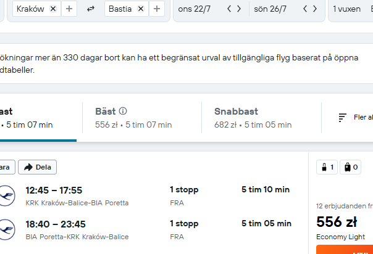The width and height of the screenshot is (373, 254).
Task: Open the return date sön 26/7 picker
Action: pos(270,9)
